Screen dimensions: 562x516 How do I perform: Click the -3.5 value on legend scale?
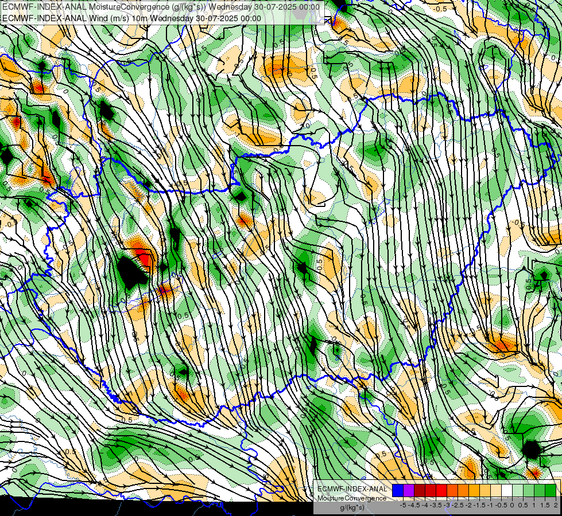pos(436,505)
